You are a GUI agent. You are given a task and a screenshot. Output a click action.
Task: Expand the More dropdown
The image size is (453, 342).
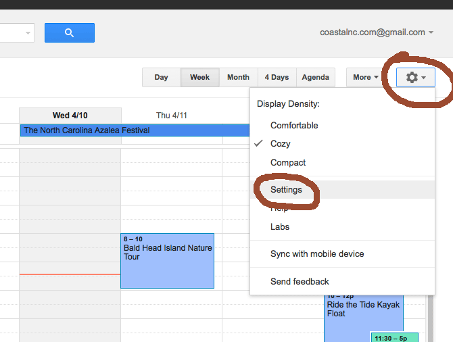point(366,78)
